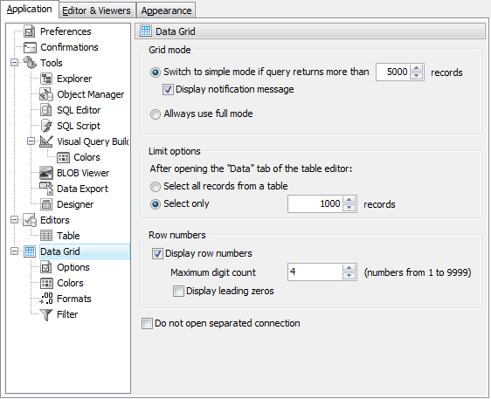
Task: Increase the Maximum digit count value
Action: pos(349,268)
